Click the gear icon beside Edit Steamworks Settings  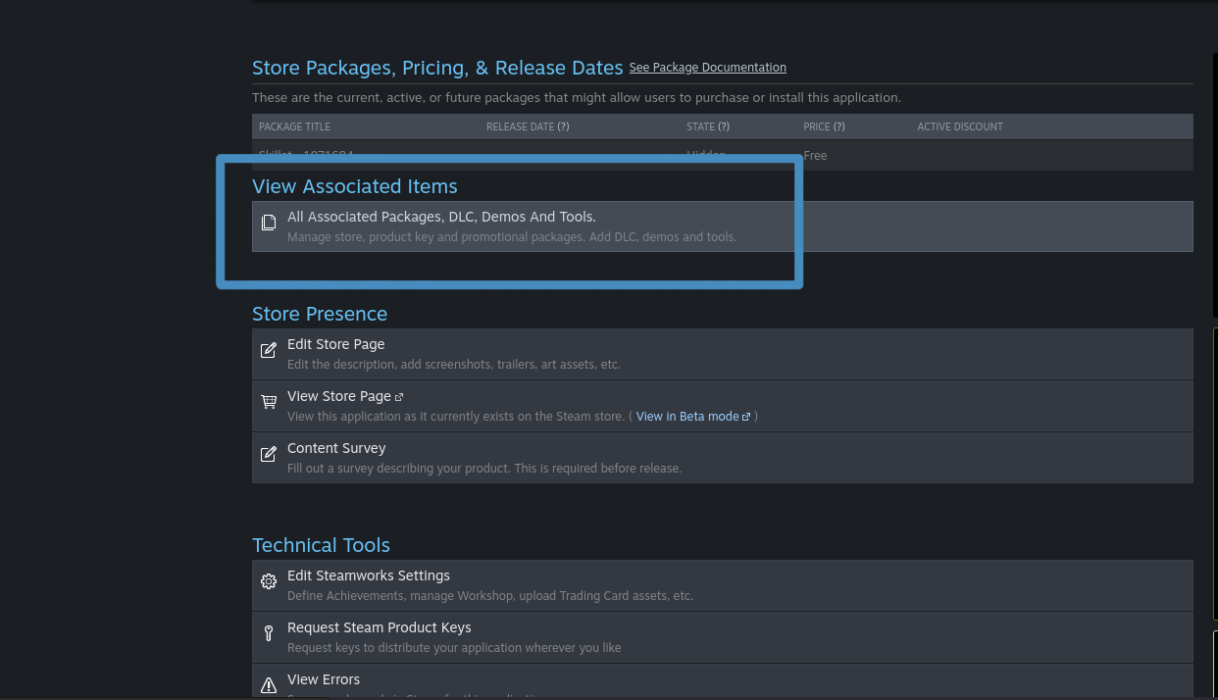point(269,581)
